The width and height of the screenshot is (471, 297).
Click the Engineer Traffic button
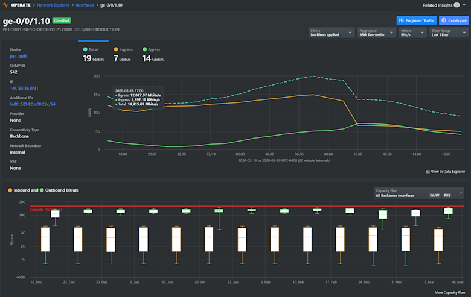coord(416,20)
